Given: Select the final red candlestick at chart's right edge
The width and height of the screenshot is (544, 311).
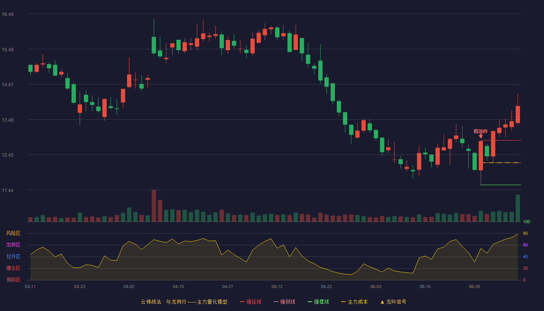Looking at the screenshot, I should point(518,114).
